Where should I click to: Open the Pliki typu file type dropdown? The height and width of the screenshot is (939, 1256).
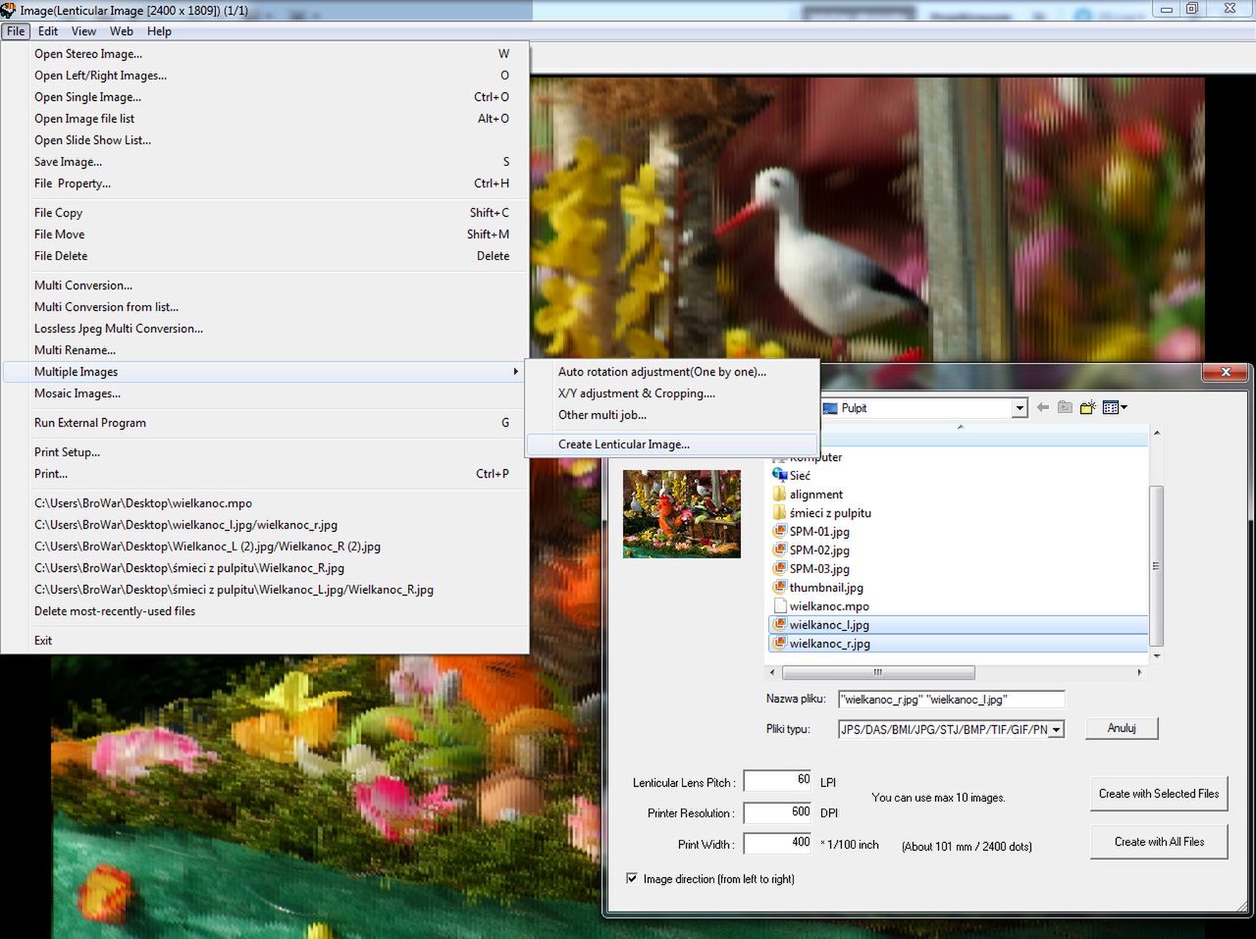[x=1056, y=730]
